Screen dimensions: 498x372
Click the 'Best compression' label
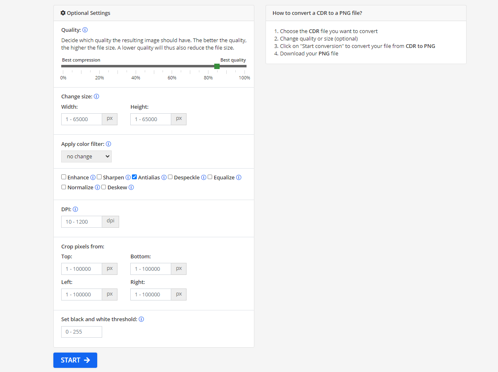point(81,60)
